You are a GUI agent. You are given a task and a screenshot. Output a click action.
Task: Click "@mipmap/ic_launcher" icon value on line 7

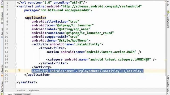74,25
